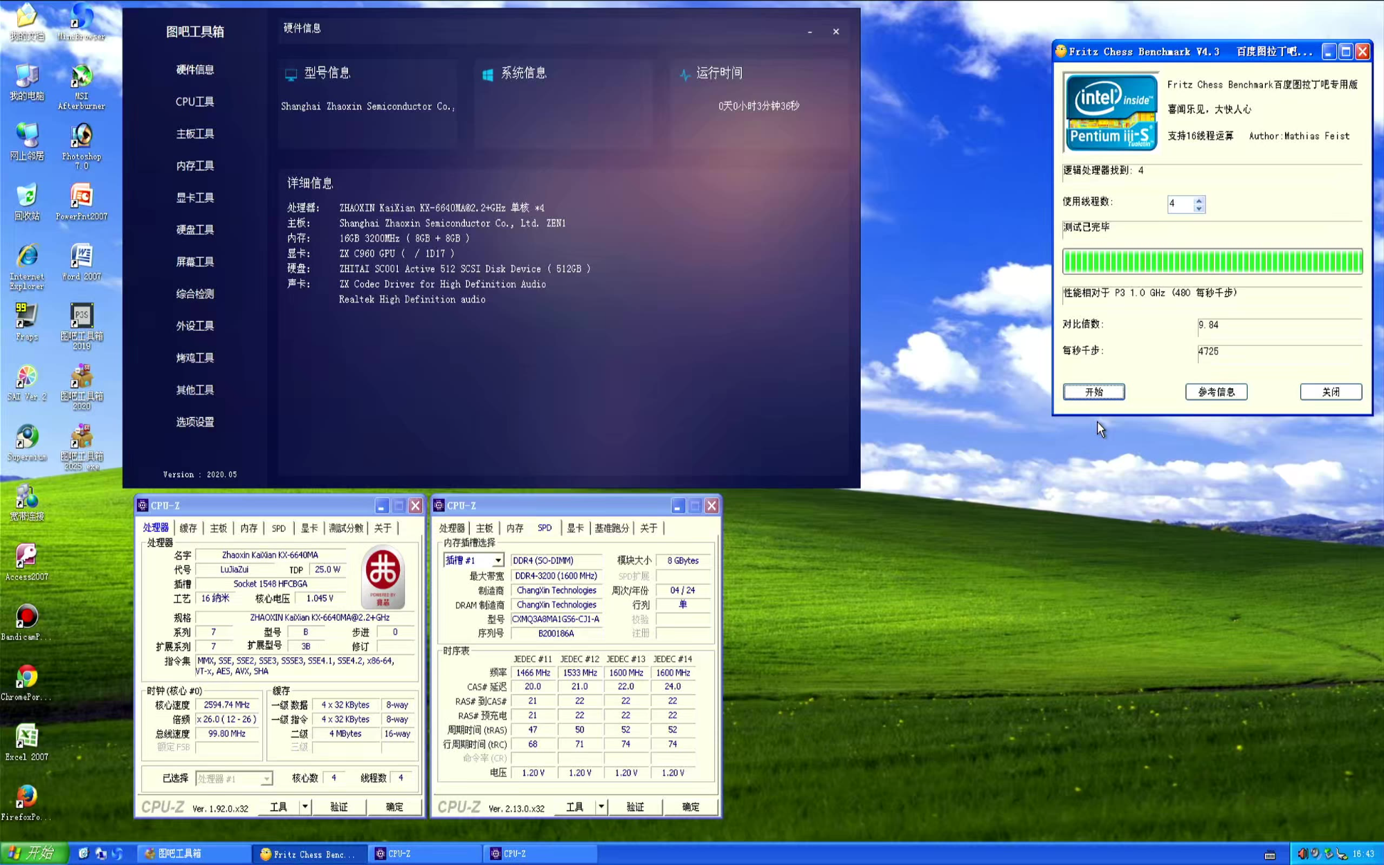1384x865 pixels.
Task: Launch Photoshop 7.0 desktop shortcut
Action: click(82, 146)
